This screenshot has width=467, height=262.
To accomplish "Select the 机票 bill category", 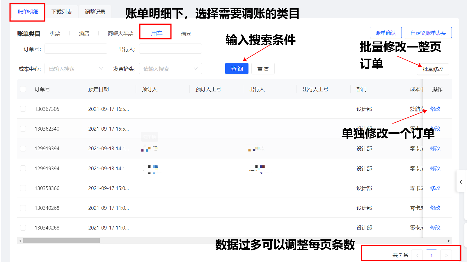I will pos(55,33).
